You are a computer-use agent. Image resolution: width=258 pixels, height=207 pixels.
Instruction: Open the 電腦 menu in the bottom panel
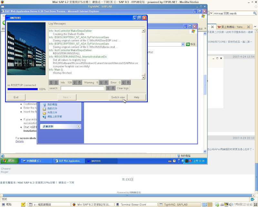coord(7,204)
